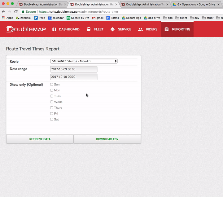Image resolution: width=223 pixels, height=197 pixels.
Task: Expand the Route dropdown selector
Action: point(84,61)
